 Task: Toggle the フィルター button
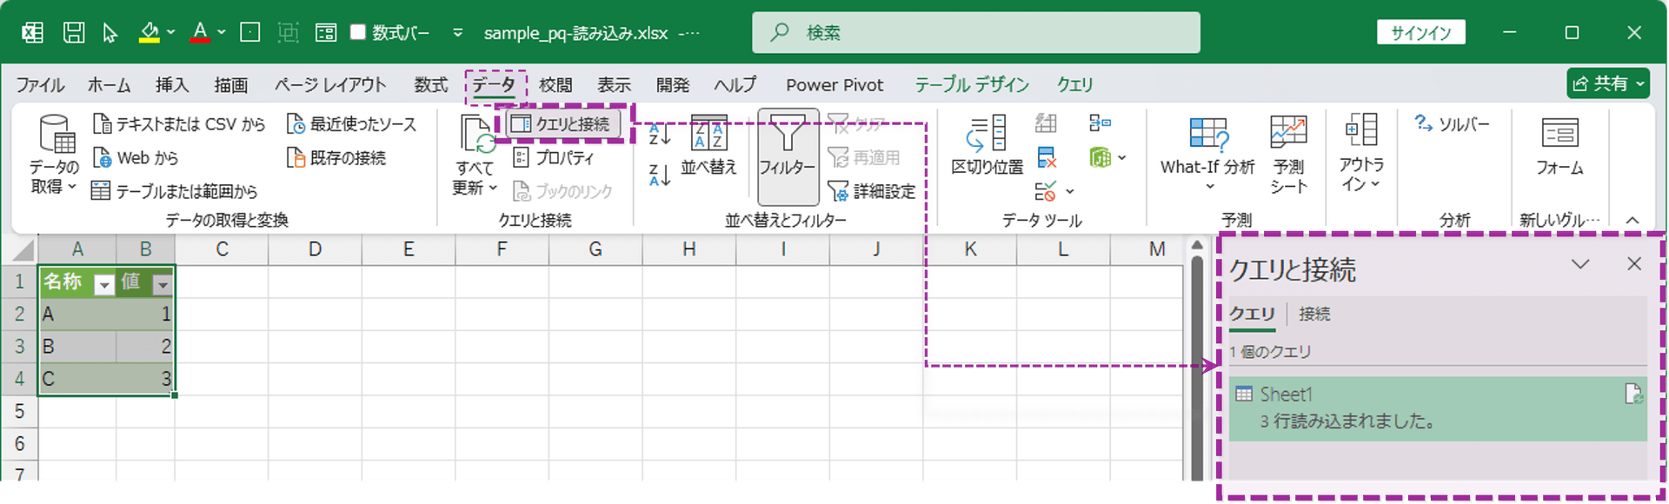coord(788,156)
